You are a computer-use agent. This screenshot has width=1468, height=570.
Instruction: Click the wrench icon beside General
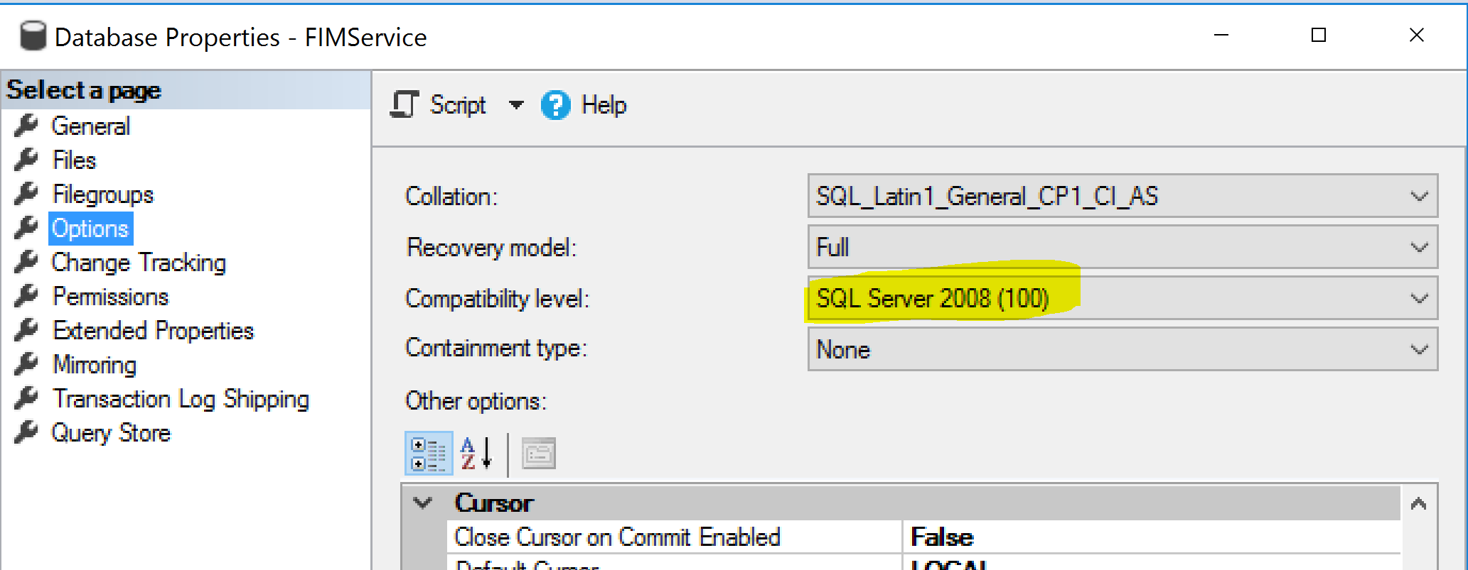[26, 126]
